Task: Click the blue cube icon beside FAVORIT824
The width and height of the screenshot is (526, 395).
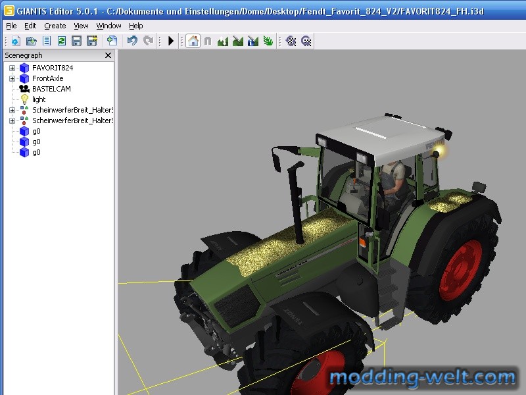Action: [x=24, y=68]
